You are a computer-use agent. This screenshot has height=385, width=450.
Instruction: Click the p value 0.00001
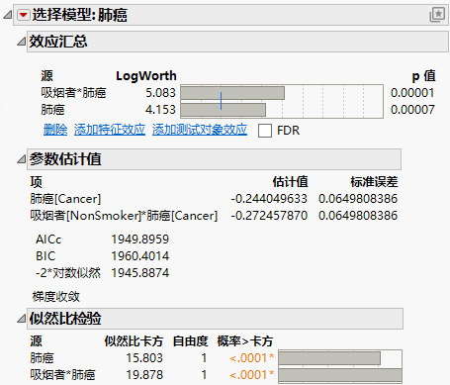[412, 93]
